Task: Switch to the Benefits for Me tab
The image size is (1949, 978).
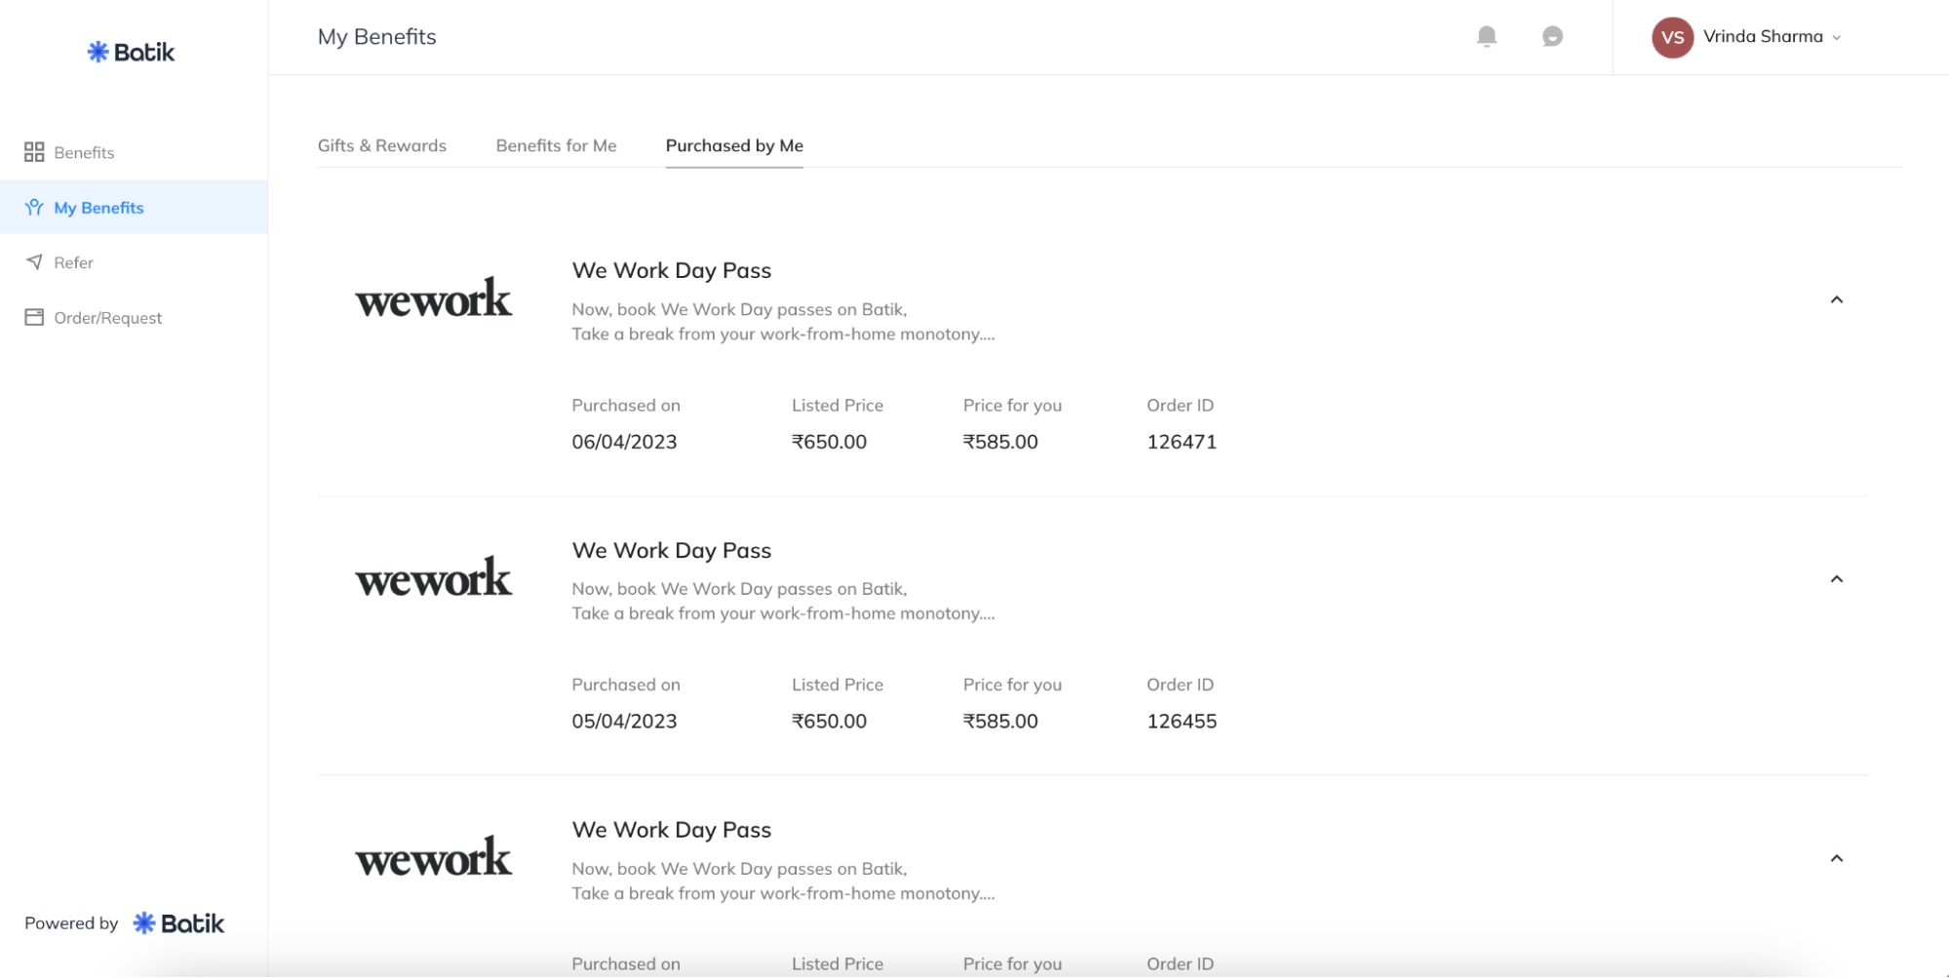Action: [556, 145]
